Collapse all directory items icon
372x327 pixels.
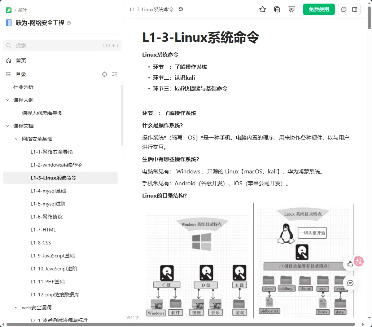click(x=115, y=74)
